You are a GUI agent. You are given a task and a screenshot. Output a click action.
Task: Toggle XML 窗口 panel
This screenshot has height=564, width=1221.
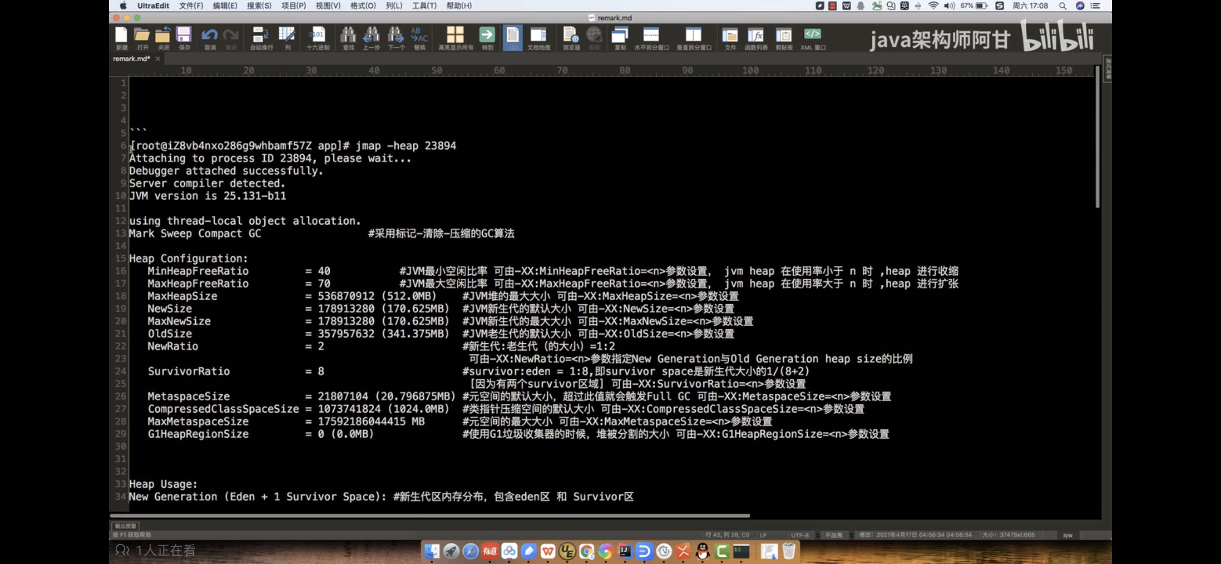tap(813, 38)
